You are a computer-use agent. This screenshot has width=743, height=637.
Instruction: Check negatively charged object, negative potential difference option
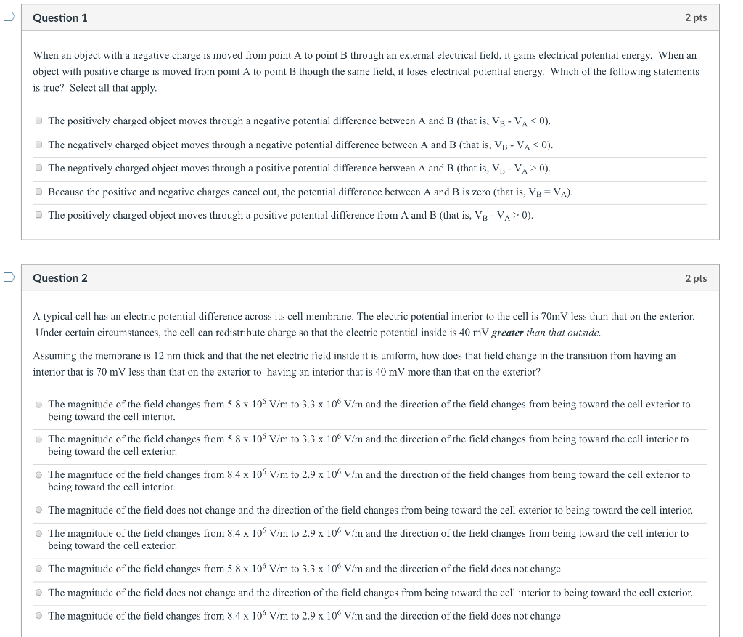click(x=38, y=145)
